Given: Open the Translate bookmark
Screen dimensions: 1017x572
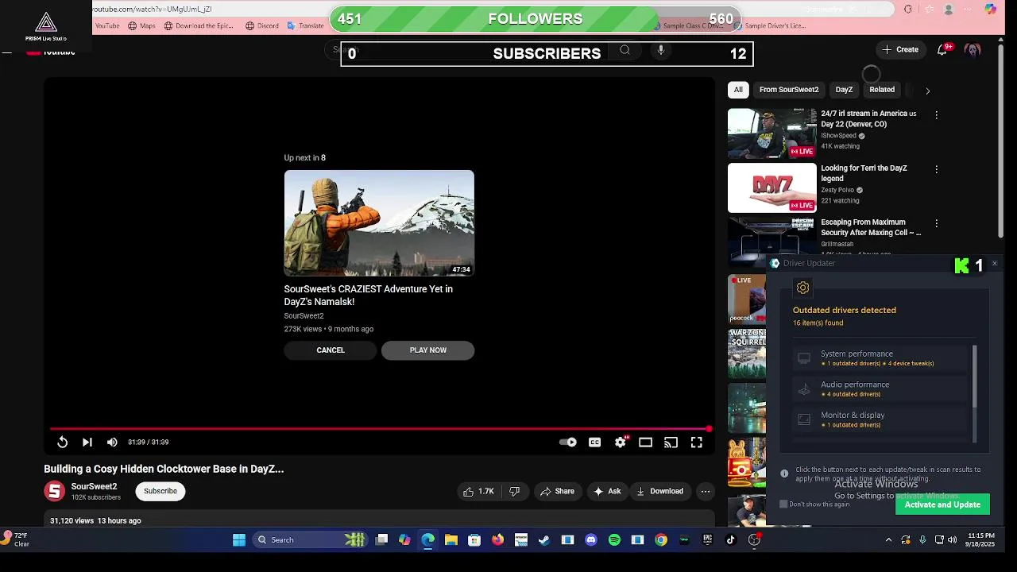Looking at the screenshot, I should tap(304, 25).
